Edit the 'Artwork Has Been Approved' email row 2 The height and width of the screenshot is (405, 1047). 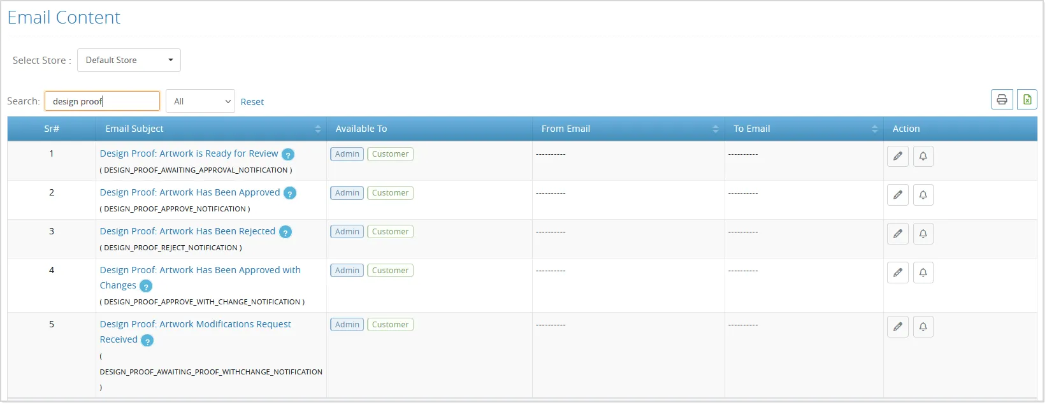(898, 195)
